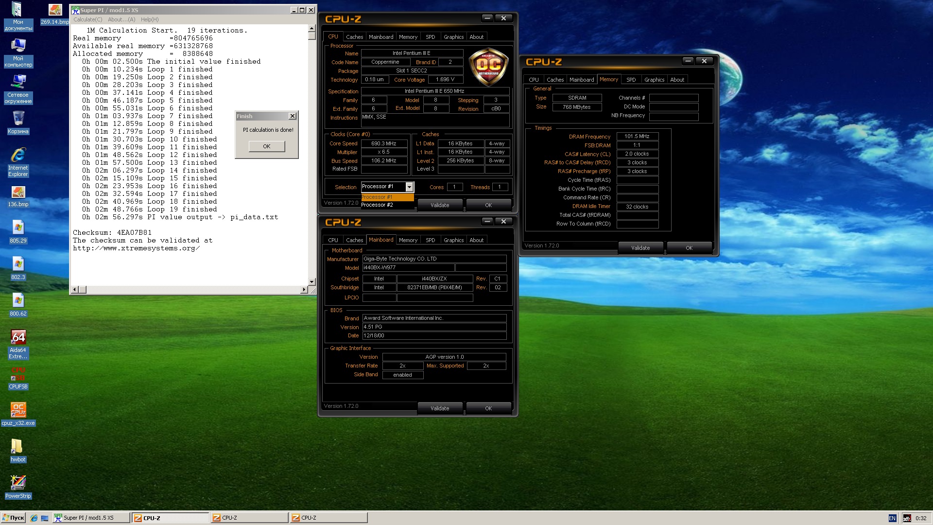Dismiss the PI calculation done dialog with OK
The image size is (933, 525).
pos(267,146)
